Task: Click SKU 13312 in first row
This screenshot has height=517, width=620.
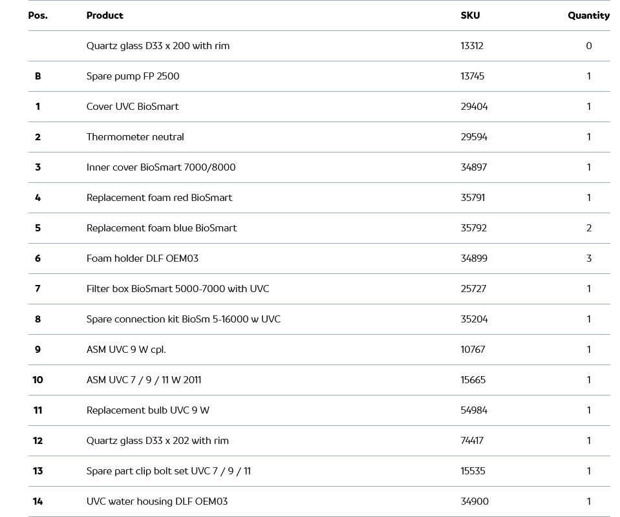Action: (x=472, y=46)
